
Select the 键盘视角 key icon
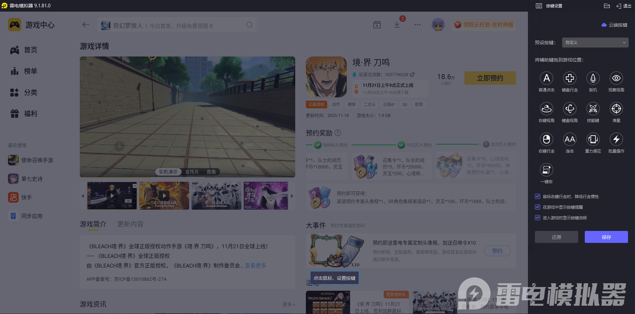[x=570, y=109]
